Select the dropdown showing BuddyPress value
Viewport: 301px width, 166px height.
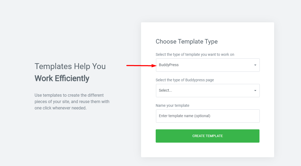[x=208, y=65]
